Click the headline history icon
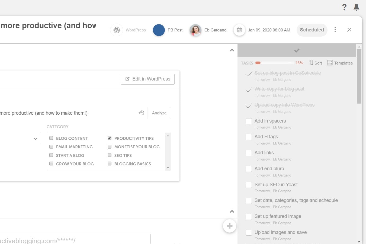The width and height of the screenshot is (366, 244). click(x=142, y=113)
